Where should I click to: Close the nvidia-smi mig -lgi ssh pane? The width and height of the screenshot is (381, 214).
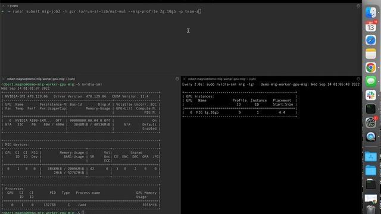[x=184, y=79]
